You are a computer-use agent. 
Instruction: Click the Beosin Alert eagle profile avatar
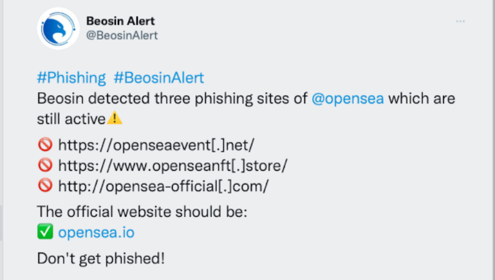coord(58,29)
